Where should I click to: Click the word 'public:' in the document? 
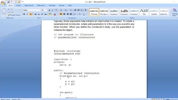pyautogui.click(x=59, y=71)
